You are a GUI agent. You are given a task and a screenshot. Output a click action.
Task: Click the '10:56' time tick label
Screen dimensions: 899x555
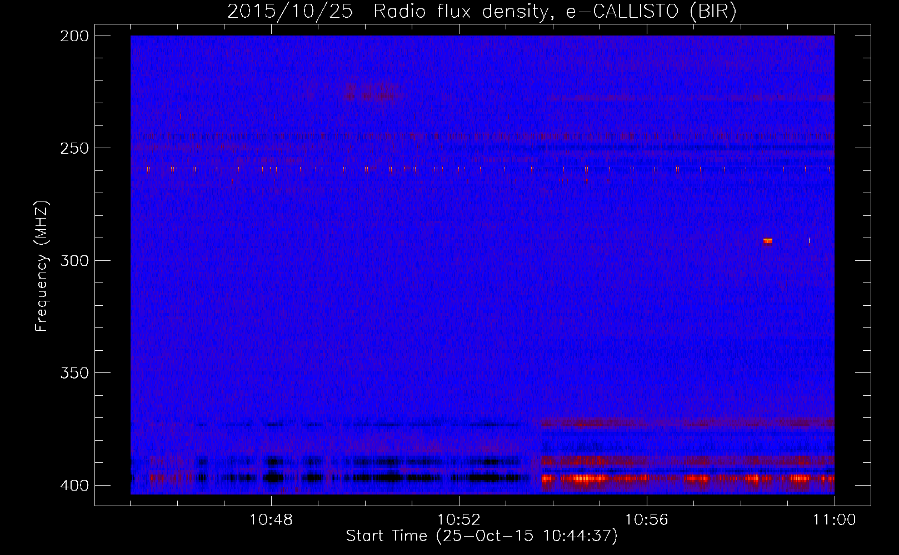[647, 520]
